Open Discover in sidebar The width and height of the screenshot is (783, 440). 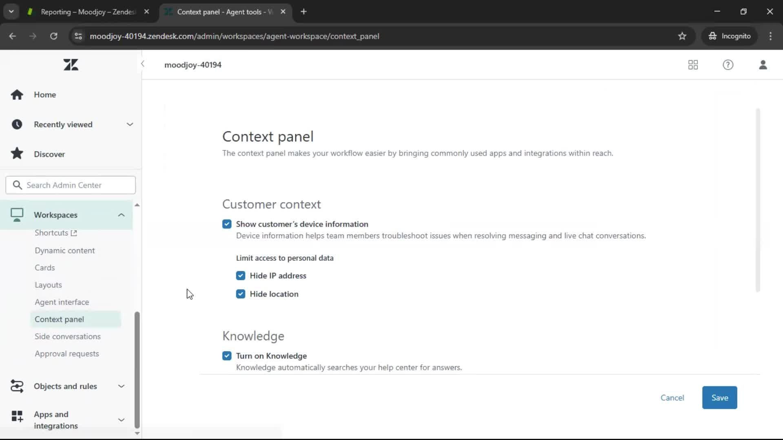[x=49, y=154]
